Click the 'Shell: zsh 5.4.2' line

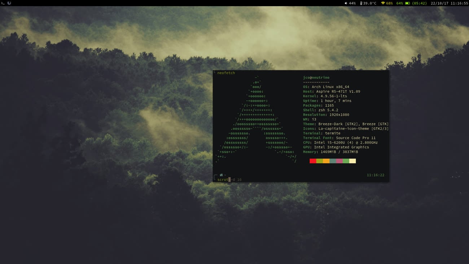pyautogui.click(x=321, y=110)
